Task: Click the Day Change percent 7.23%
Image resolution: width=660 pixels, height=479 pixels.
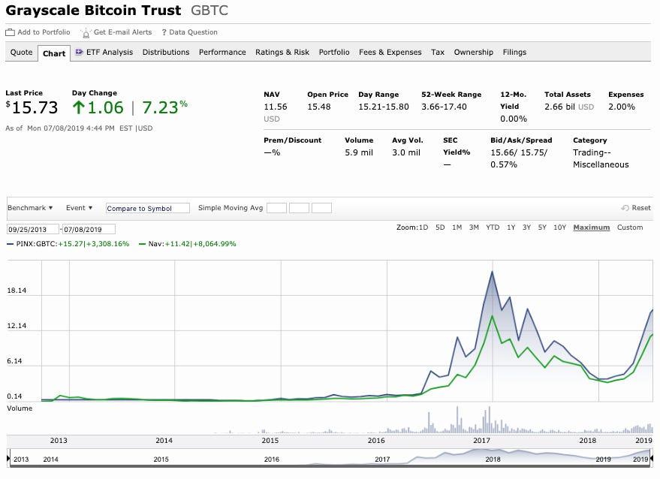Action: [164, 107]
